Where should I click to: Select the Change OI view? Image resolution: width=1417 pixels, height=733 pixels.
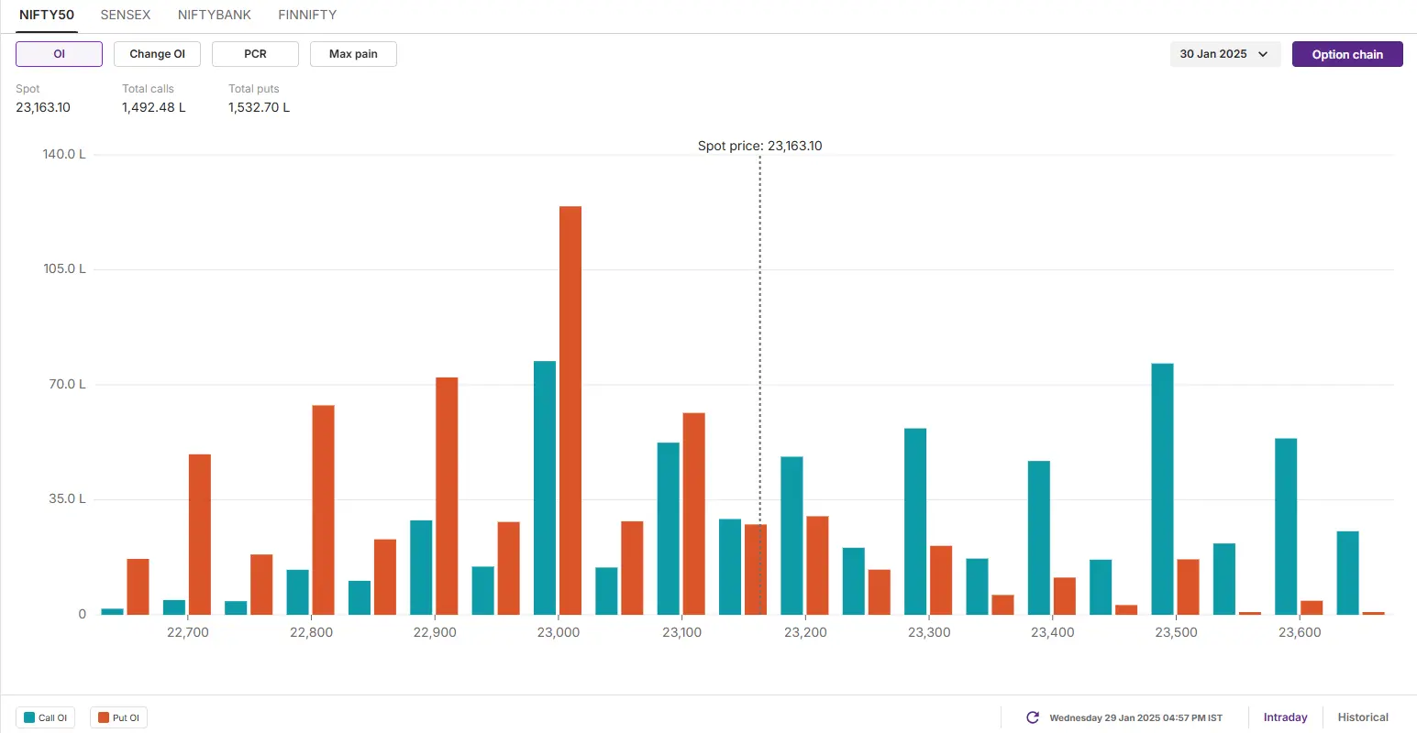[157, 54]
